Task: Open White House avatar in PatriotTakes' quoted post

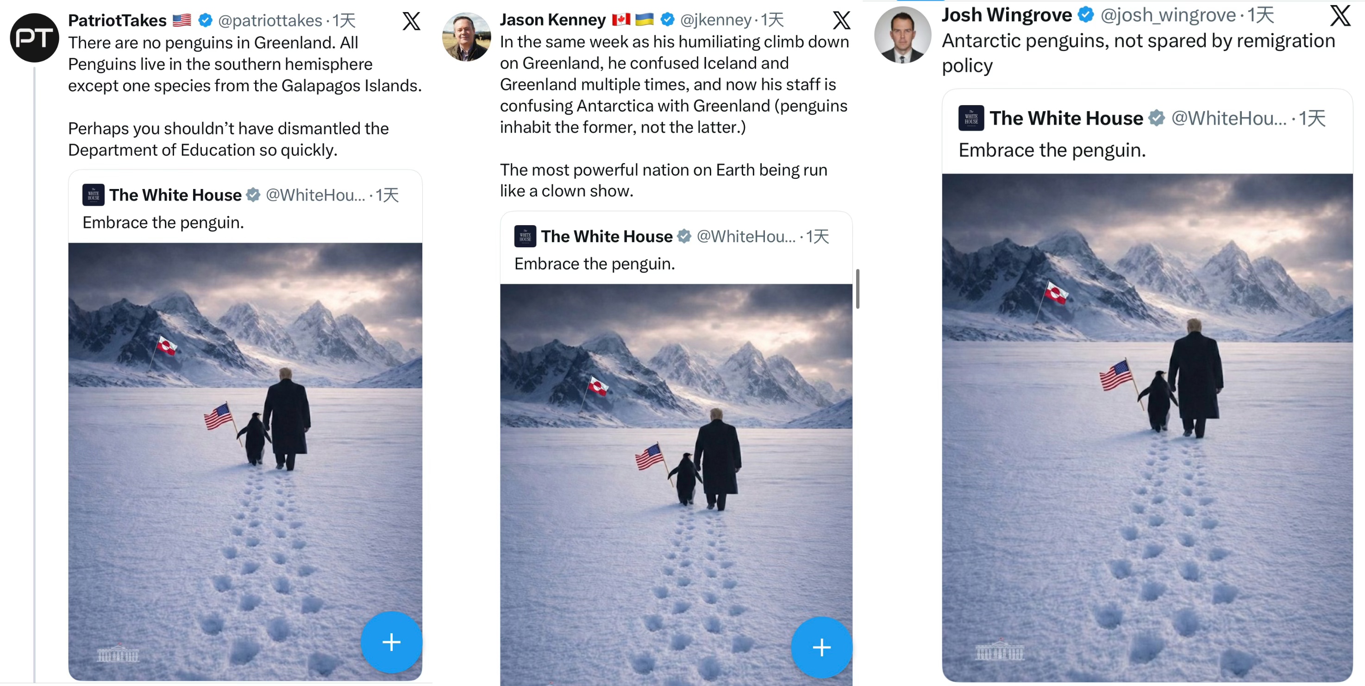Action: [93, 195]
